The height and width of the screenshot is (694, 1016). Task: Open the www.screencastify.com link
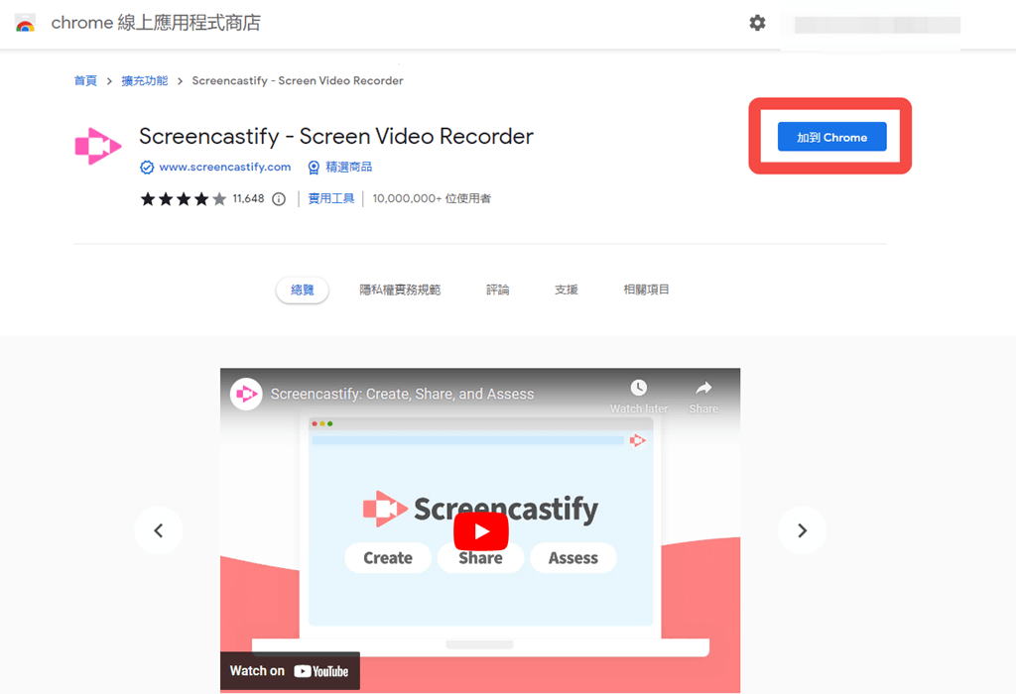click(225, 167)
